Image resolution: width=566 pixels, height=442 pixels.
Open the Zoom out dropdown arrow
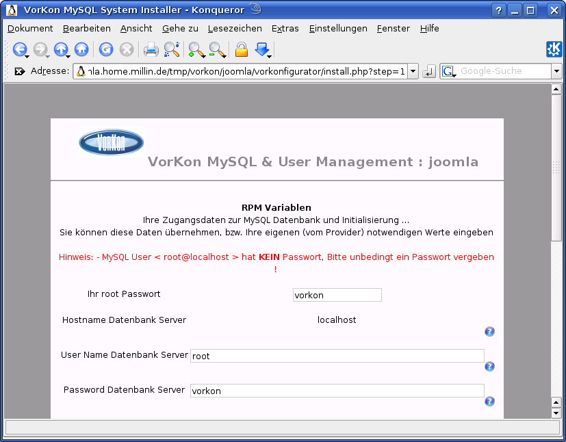pos(224,56)
